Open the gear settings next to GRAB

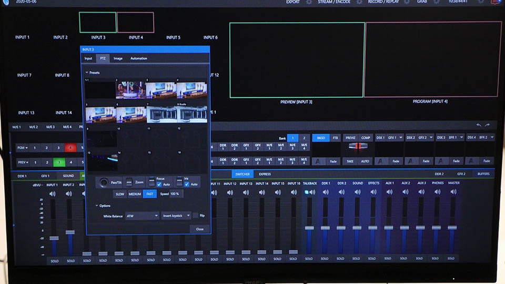(x=437, y=2)
